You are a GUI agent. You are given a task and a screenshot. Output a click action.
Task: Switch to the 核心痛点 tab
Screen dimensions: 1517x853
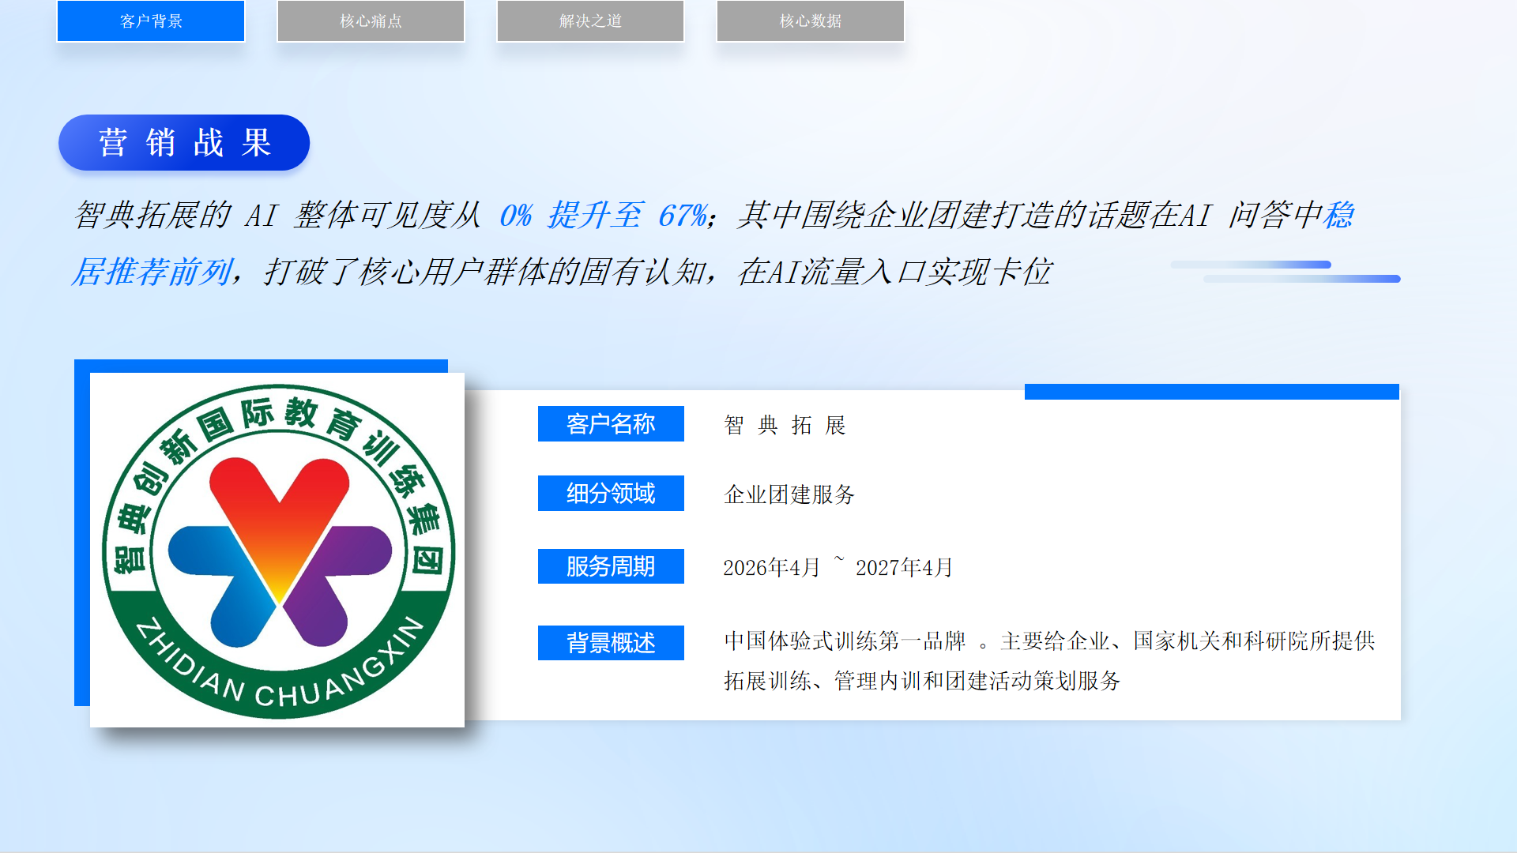[x=371, y=21]
